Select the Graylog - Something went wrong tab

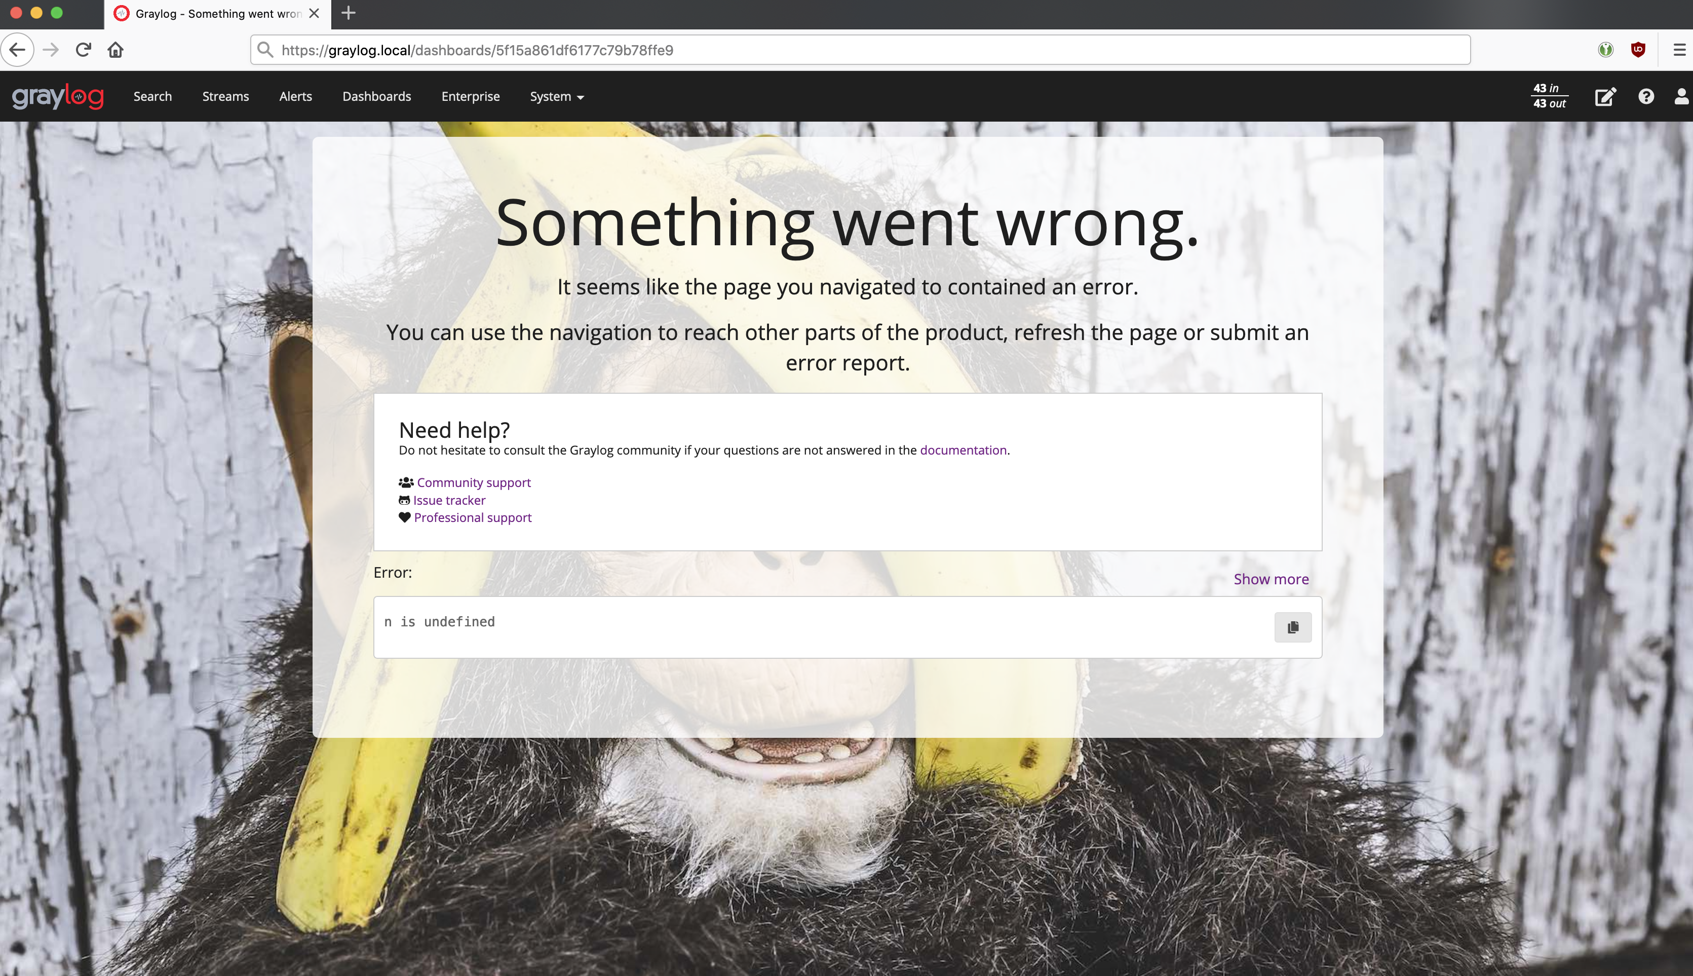(x=217, y=13)
